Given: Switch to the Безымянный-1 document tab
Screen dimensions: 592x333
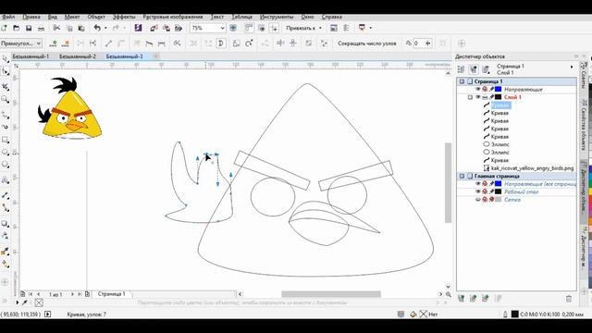Looking at the screenshot, I should coord(31,56).
